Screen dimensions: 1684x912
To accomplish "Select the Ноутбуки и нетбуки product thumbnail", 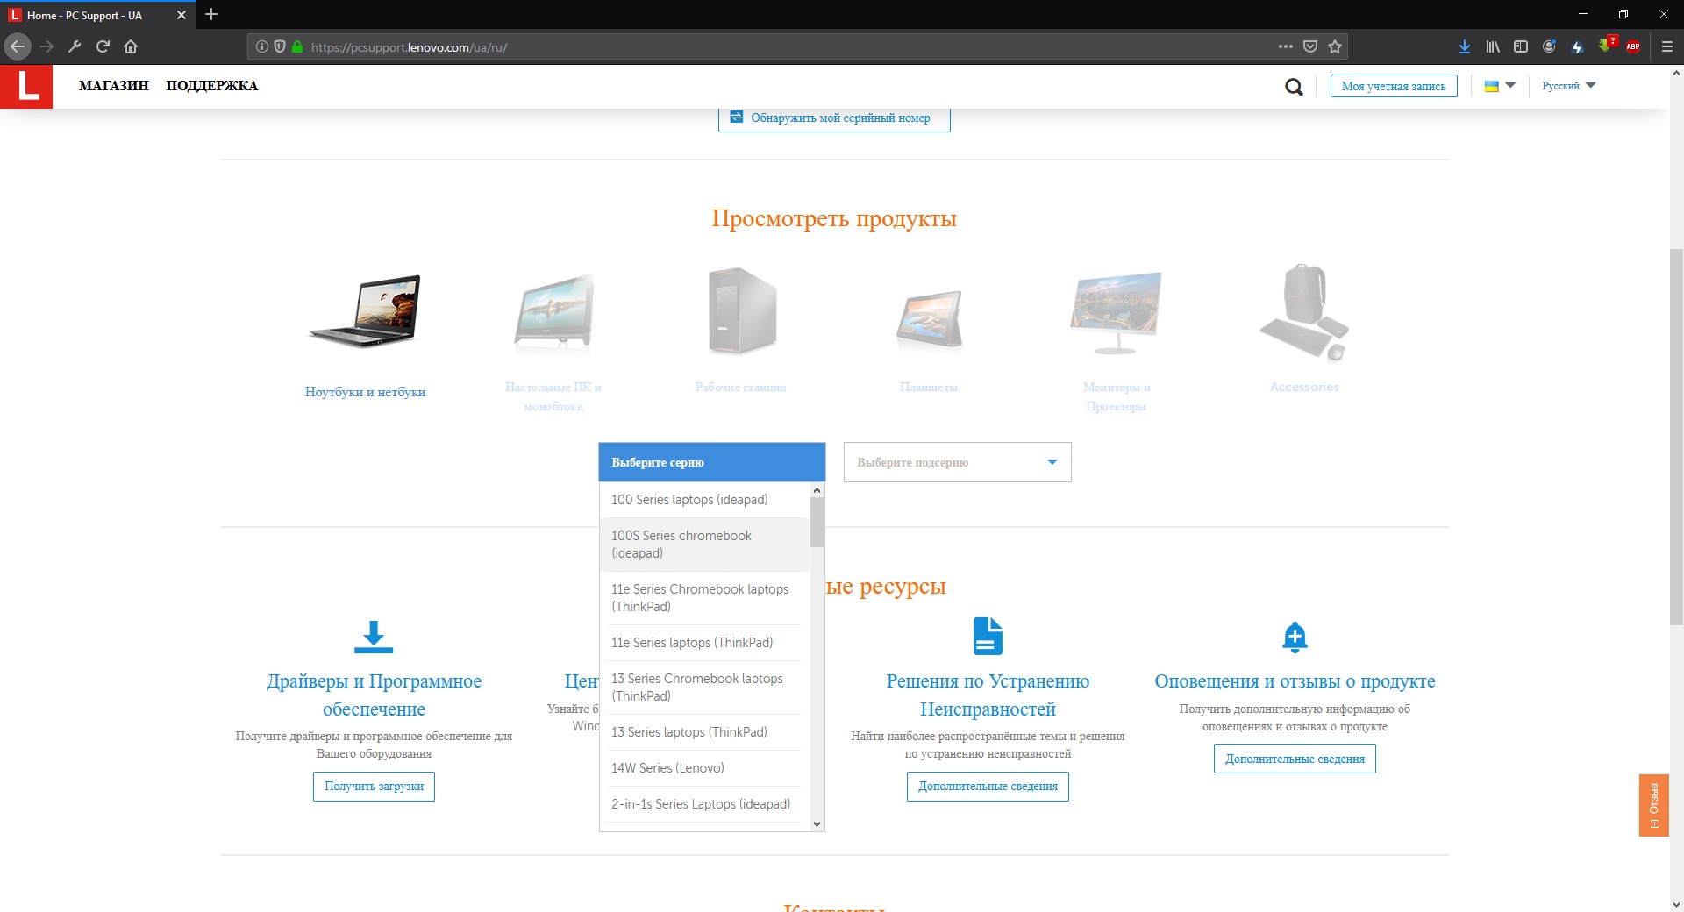I will pos(365,314).
